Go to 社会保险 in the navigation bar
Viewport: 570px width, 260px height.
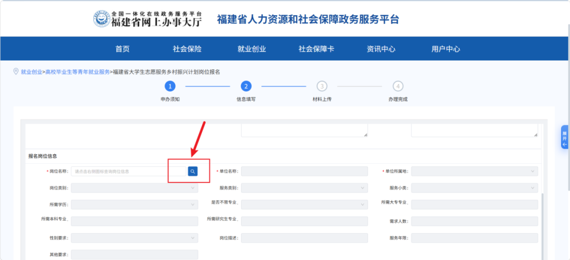pyautogui.click(x=187, y=49)
